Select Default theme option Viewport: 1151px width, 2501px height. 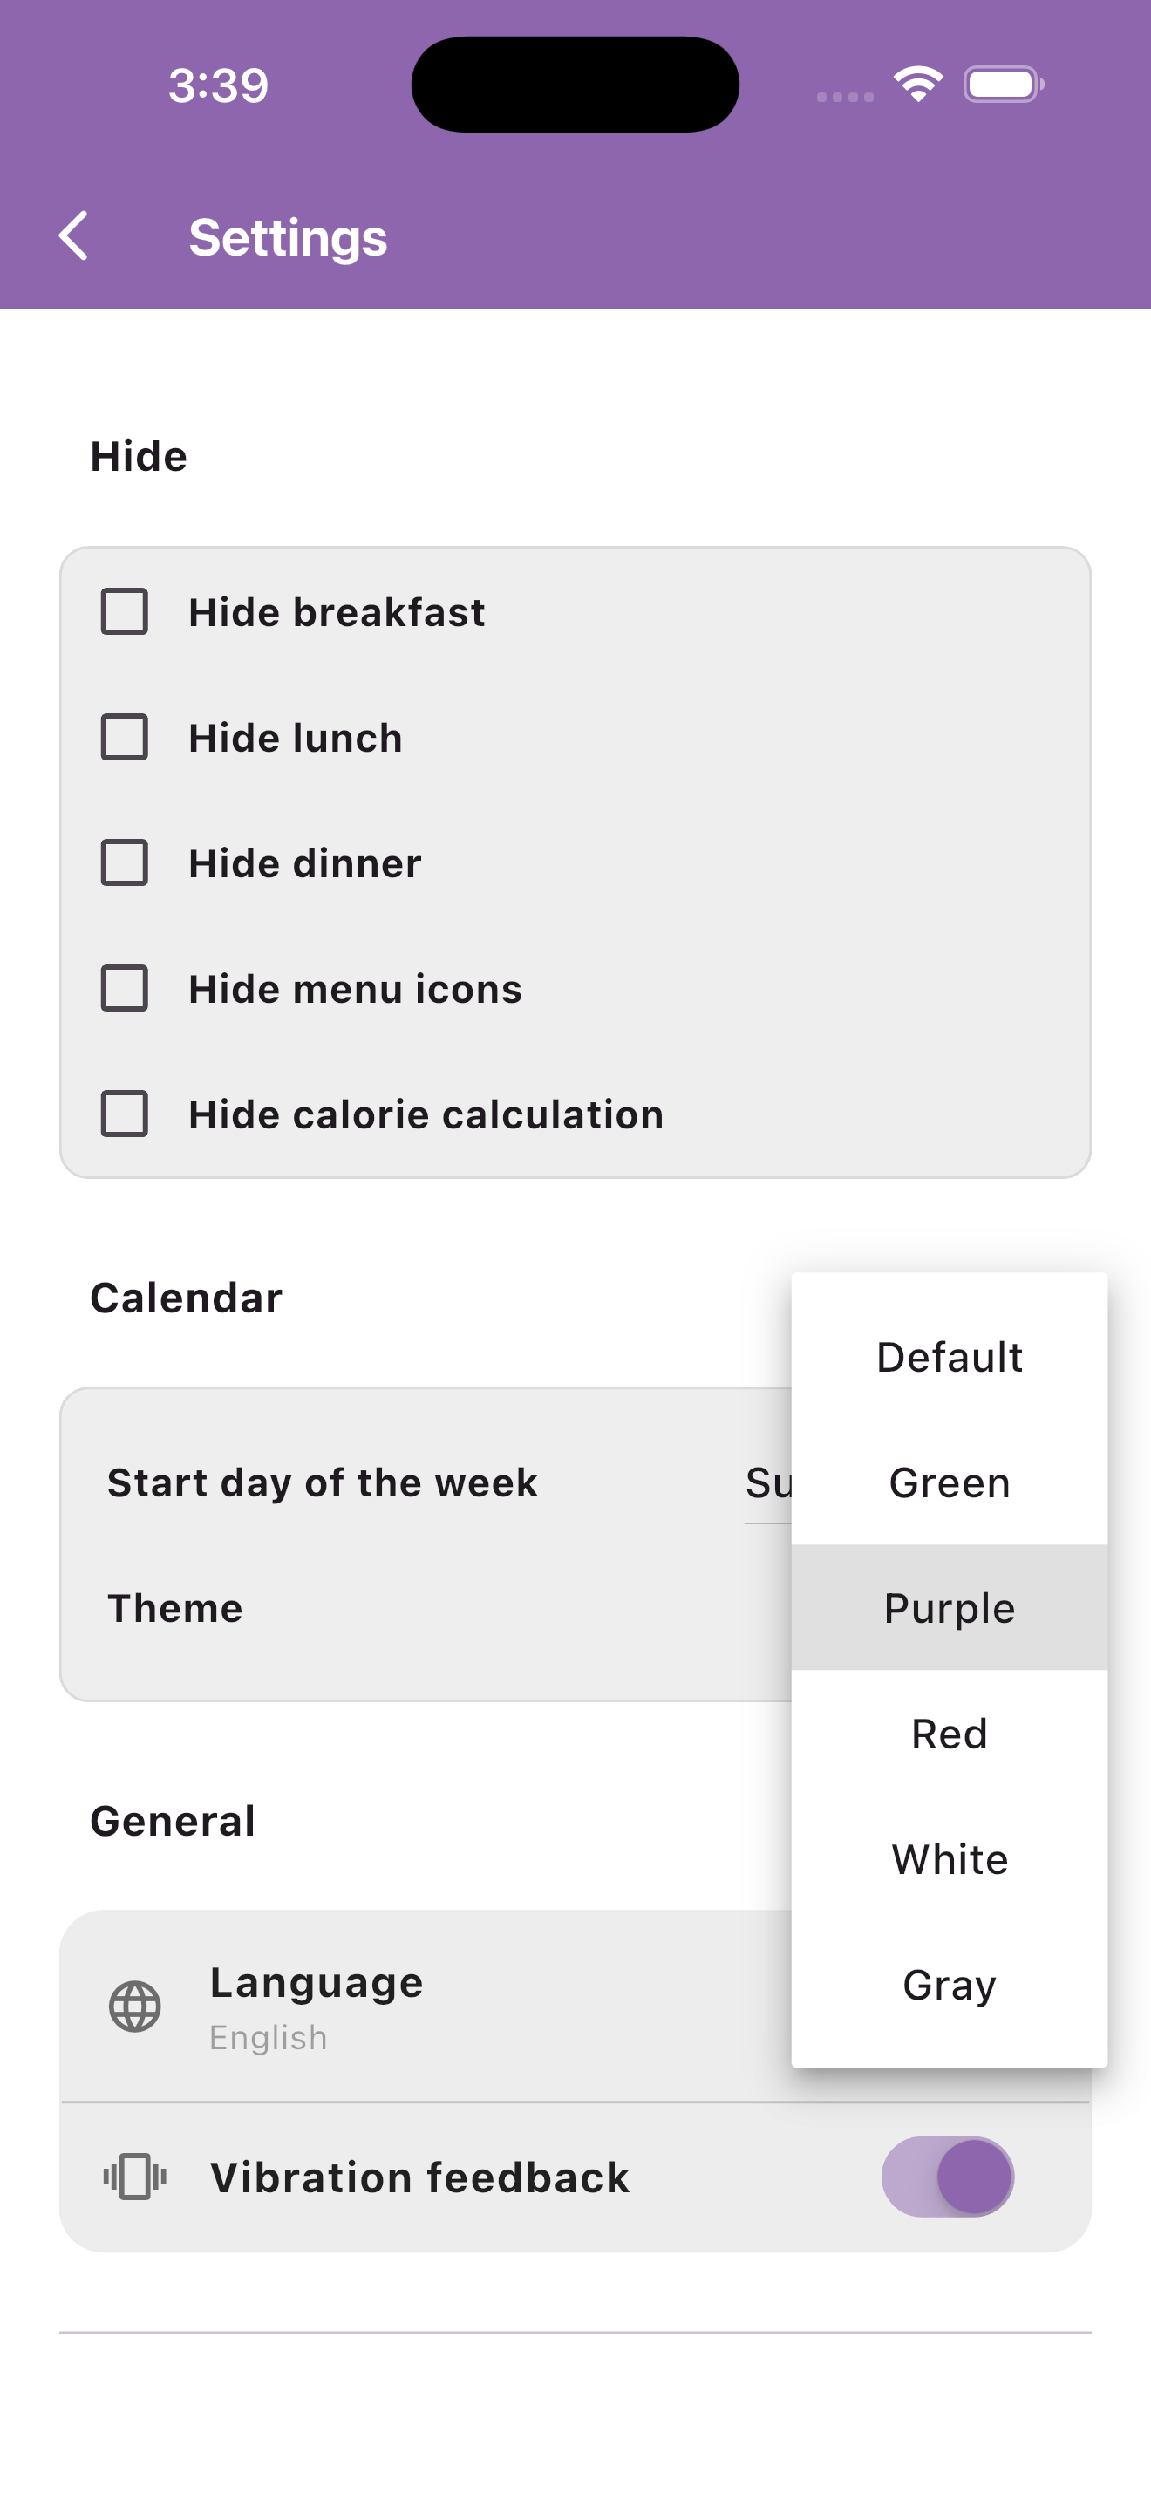coord(949,1357)
